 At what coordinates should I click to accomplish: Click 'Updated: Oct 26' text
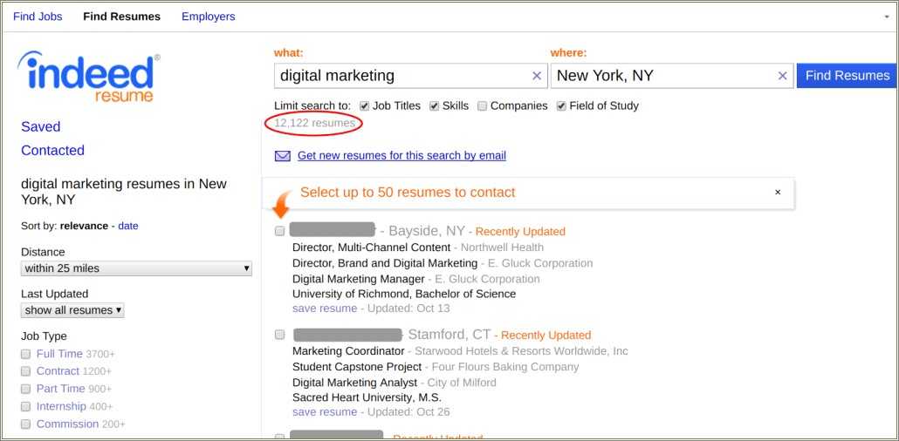pos(408,411)
